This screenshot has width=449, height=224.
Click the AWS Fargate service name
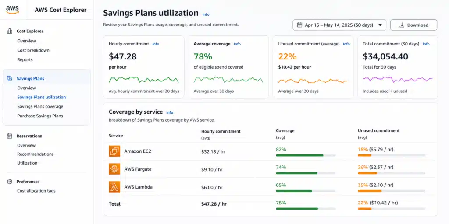(138, 169)
